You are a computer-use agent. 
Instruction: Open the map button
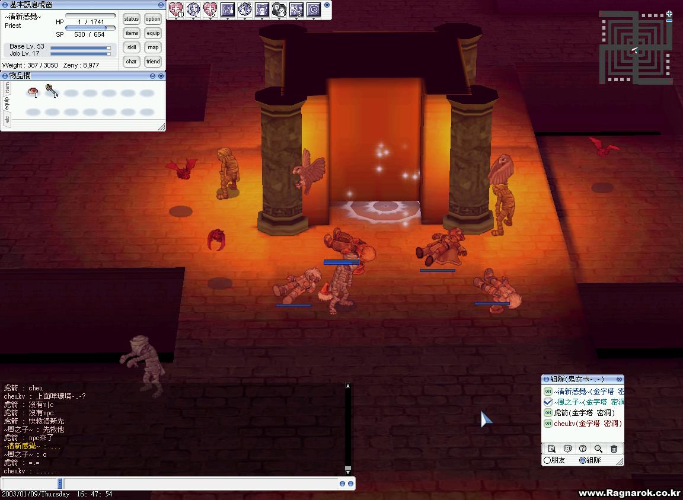click(x=153, y=47)
